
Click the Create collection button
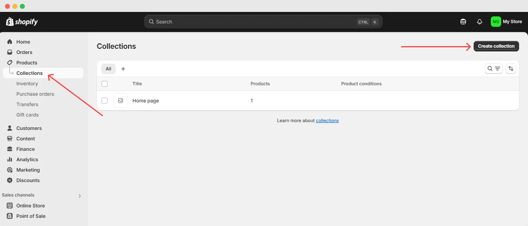[x=496, y=46]
